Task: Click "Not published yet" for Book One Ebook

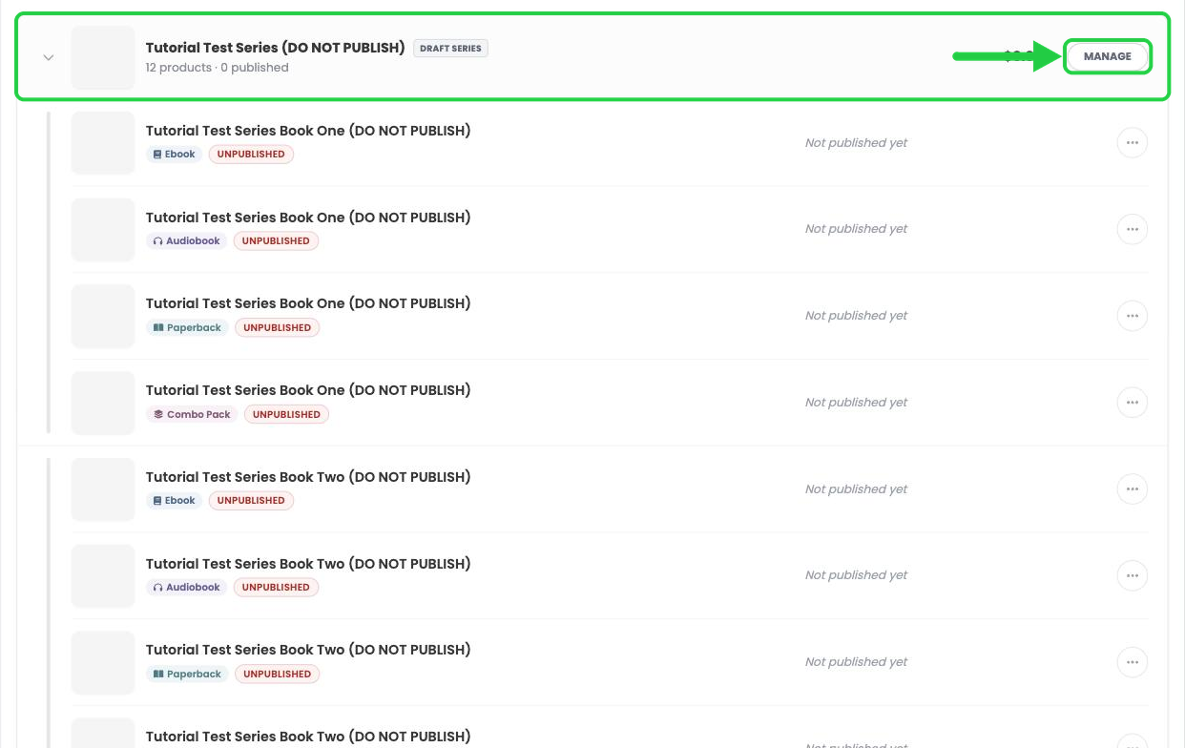Action: point(856,143)
